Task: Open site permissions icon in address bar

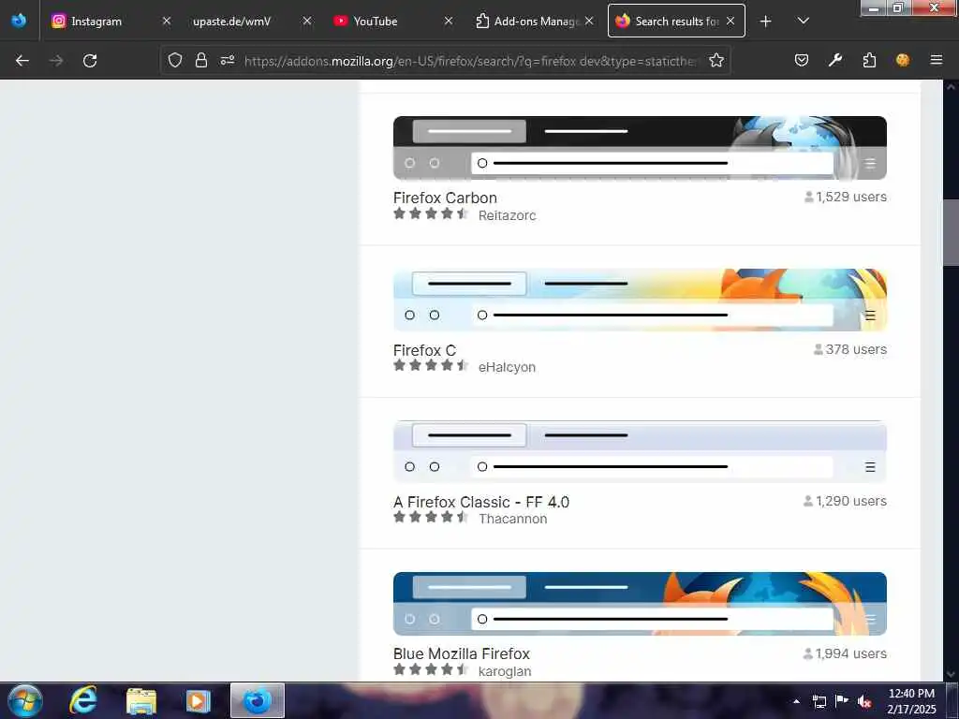Action: [x=228, y=60]
